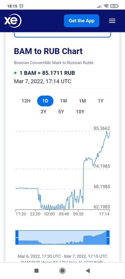This screenshot has width=125, height=279.
Task: Tap the Android back triangle
Action: (87, 271)
